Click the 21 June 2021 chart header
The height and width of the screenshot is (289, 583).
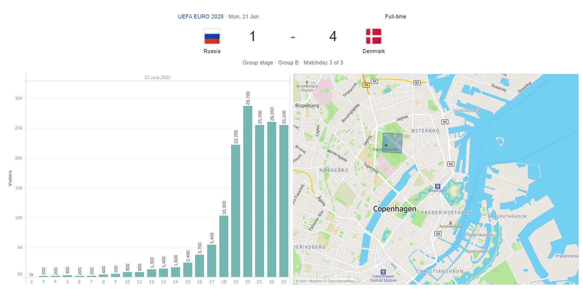157,78
